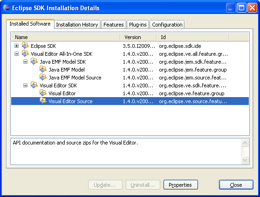Select the Java EMF Model SDK row
This screenshot has width=260, height=197.
(x=130, y=62)
